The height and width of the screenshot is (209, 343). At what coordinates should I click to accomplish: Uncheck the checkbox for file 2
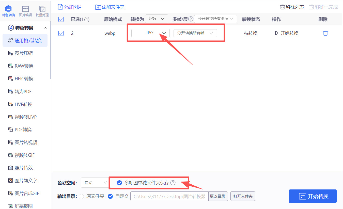point(61,33)
